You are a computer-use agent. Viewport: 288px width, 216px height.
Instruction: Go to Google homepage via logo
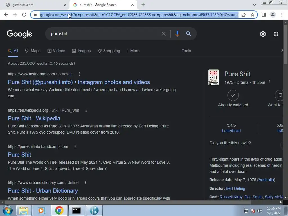(x=19, y=34)
